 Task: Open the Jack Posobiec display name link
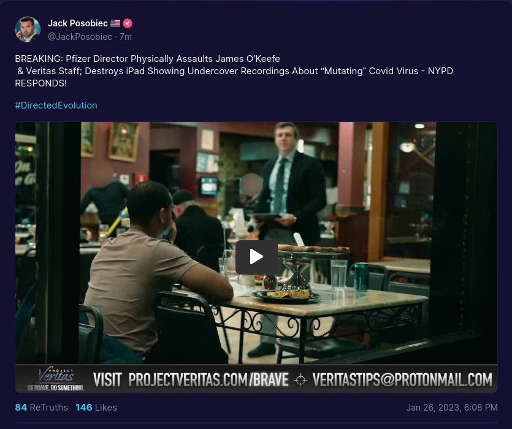[x=77, y=23]
